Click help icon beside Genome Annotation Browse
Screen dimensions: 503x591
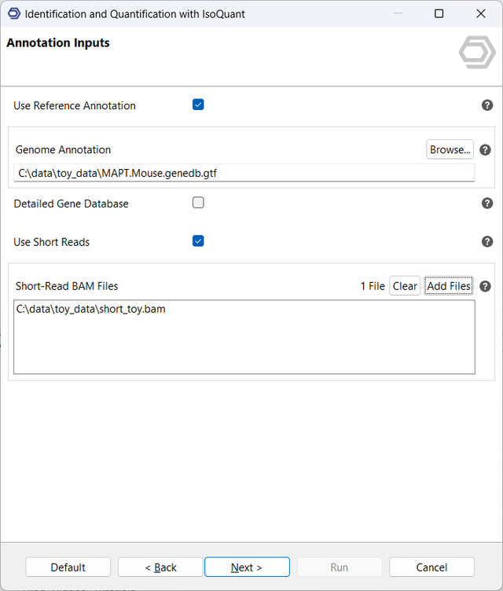click(x=485, y=150)
